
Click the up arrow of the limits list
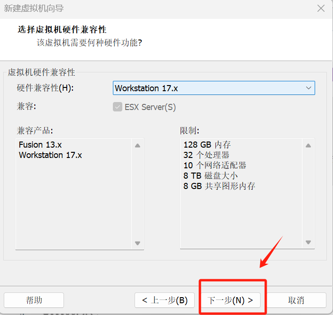tap(309, 146)
